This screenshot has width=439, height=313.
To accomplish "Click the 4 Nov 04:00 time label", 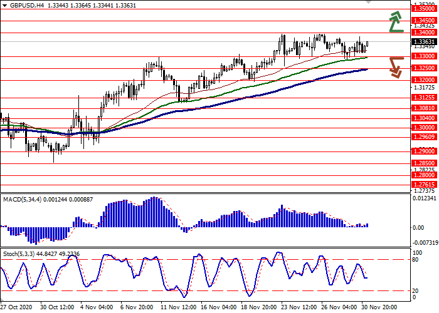I will (x=97, y=307).
